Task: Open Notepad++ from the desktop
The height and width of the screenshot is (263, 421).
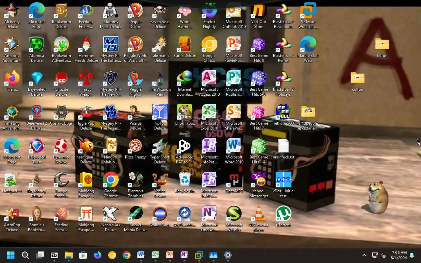Action: [x=12, y=183]
